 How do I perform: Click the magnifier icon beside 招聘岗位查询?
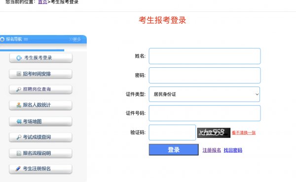[19, 90]
